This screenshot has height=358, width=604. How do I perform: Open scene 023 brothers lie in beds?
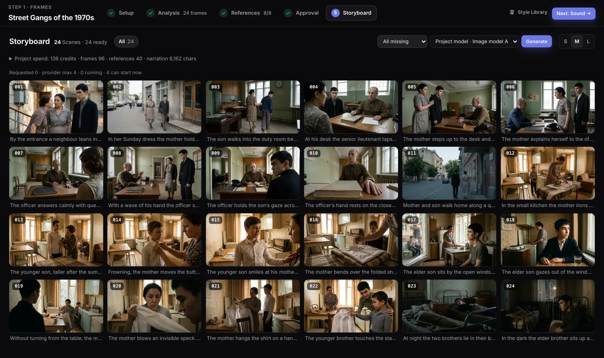[449, 306]
